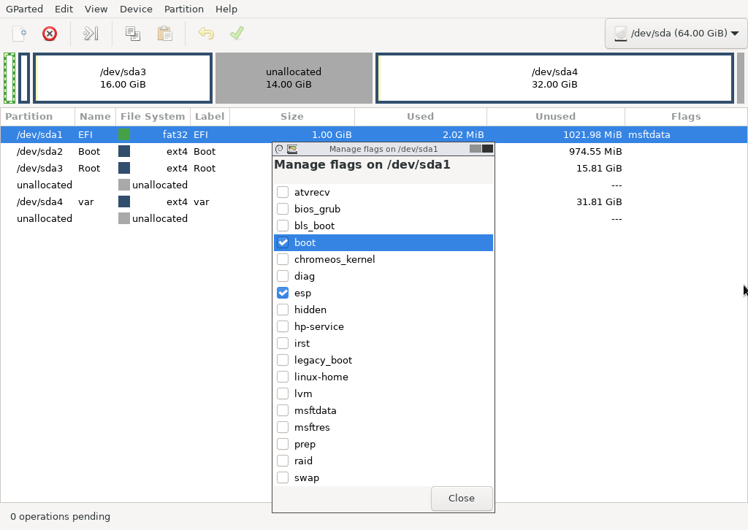
Task: Toggle the bls_boot flag checkbox
Action: tap(283, 226)
